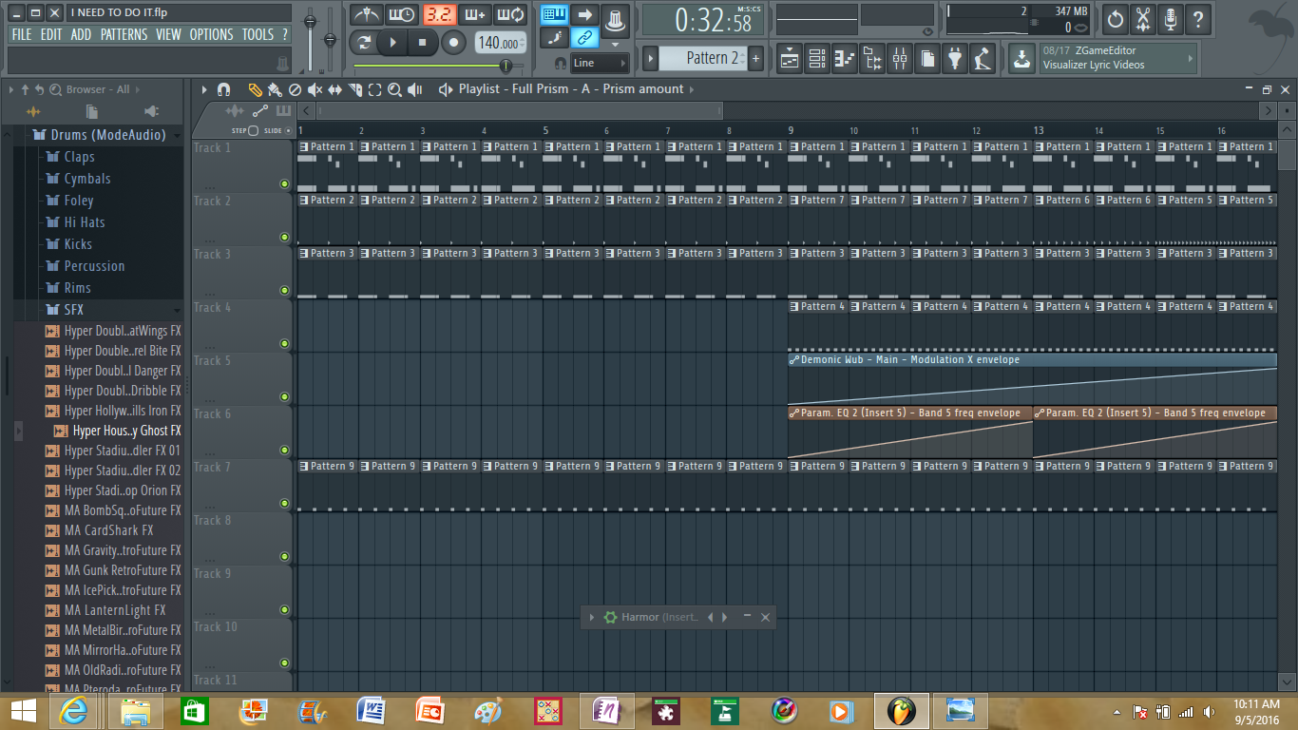Open the Undo history button
Image resolution: width=1298 pixels, height=730 pixels.
pos(1115,18)
